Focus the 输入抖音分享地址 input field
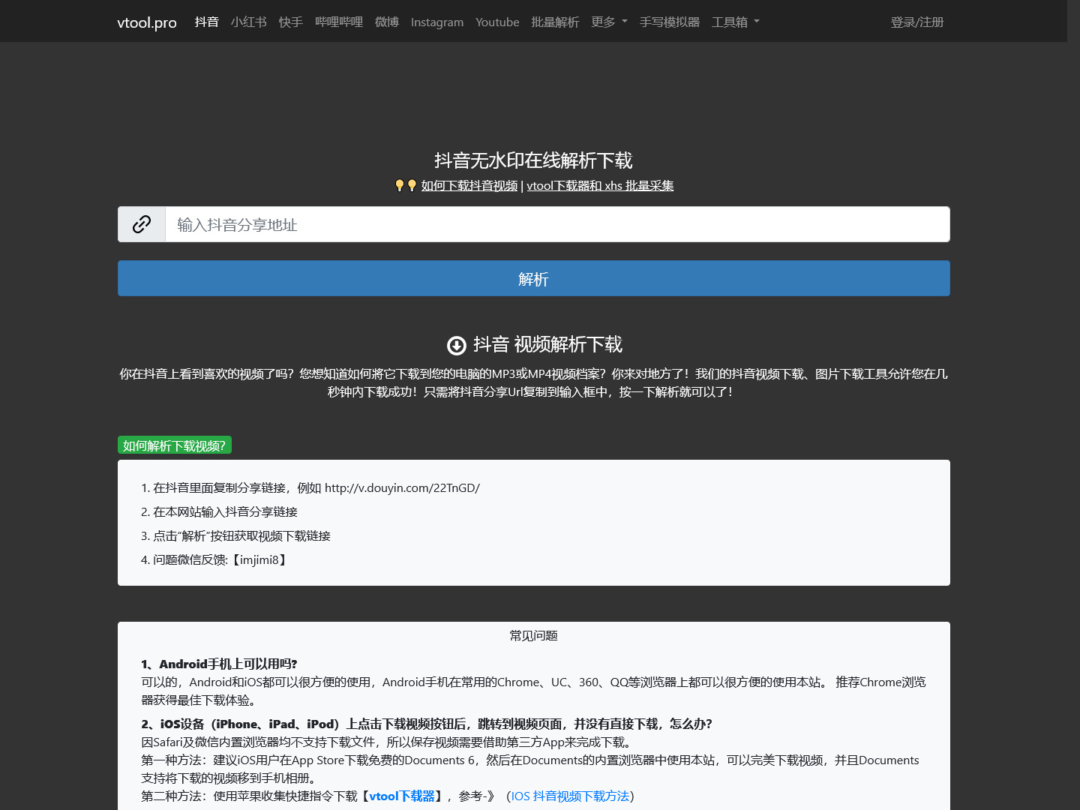Image resolution: width=1080 pixels, height=810 pixels. pos(557,224)
